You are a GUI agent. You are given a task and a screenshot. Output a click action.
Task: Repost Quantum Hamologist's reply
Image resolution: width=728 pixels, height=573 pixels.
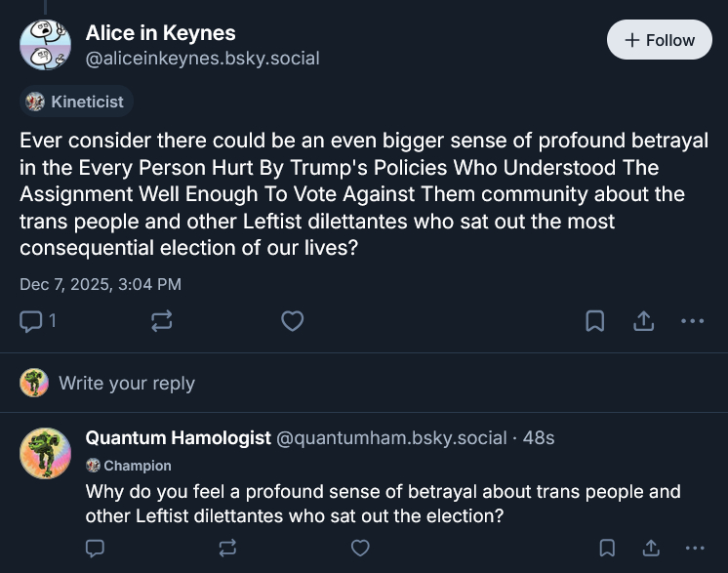tap(227, 548)
